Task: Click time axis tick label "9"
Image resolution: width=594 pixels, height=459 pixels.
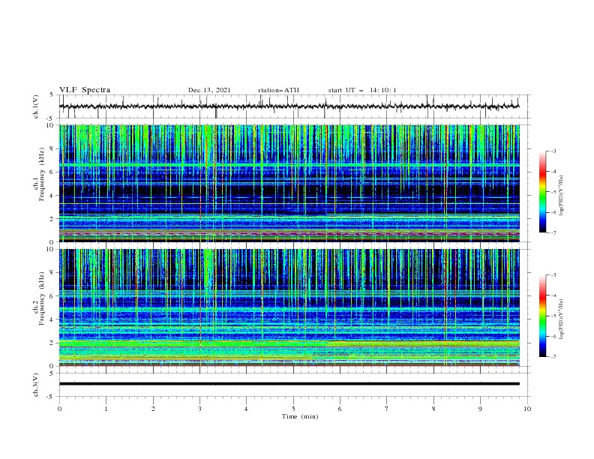Action: click(480, 409)
